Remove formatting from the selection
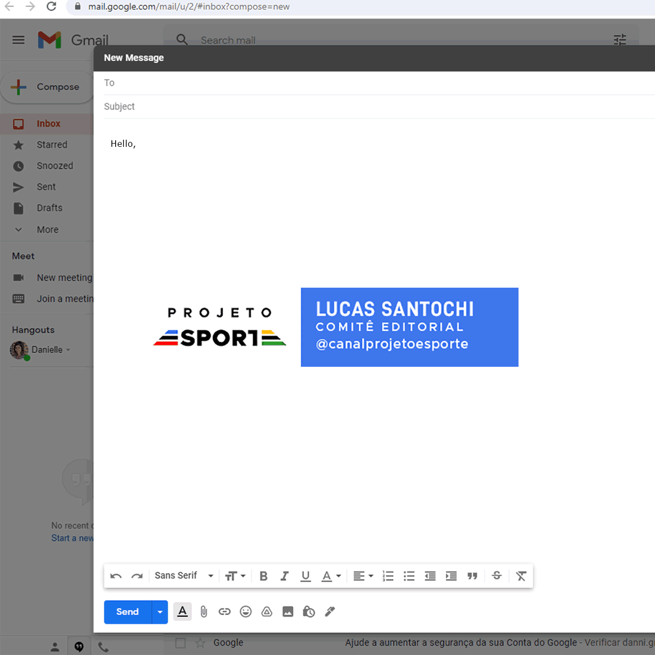655x655 pixels. tap(521, 576)
